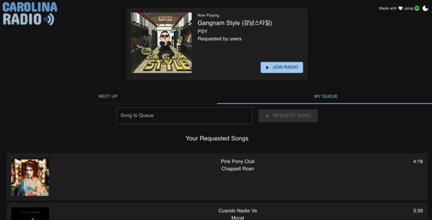Click the 3:39 duration
This screenshot has height=220, width=432.
pos(418,211)
